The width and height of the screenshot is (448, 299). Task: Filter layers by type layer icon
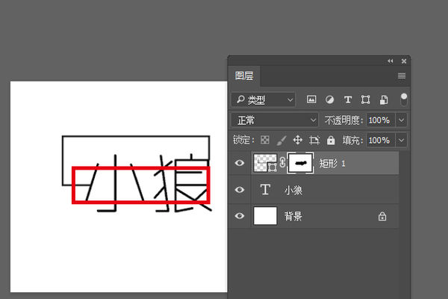click(348, 99)
